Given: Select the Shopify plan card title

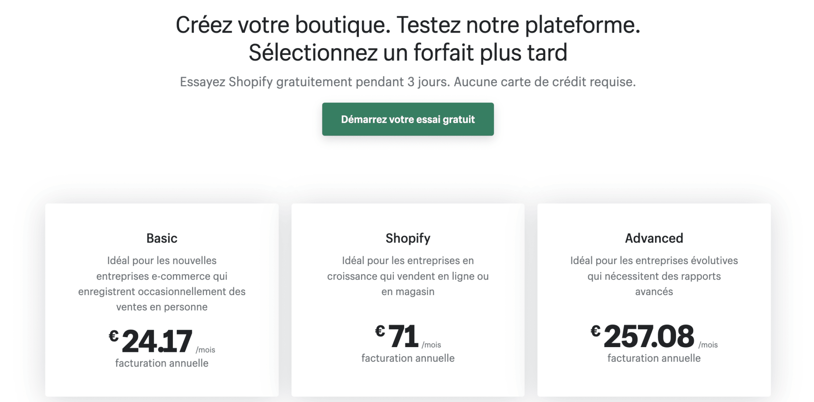Looking at the screenshot, I should click(408, 238).
